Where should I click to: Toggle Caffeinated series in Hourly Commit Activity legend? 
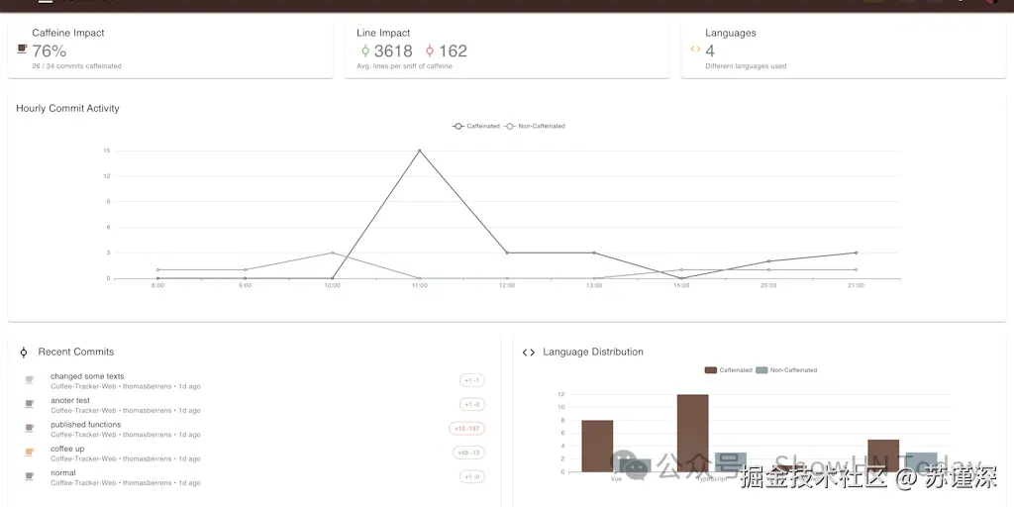(x=476, y=126)
